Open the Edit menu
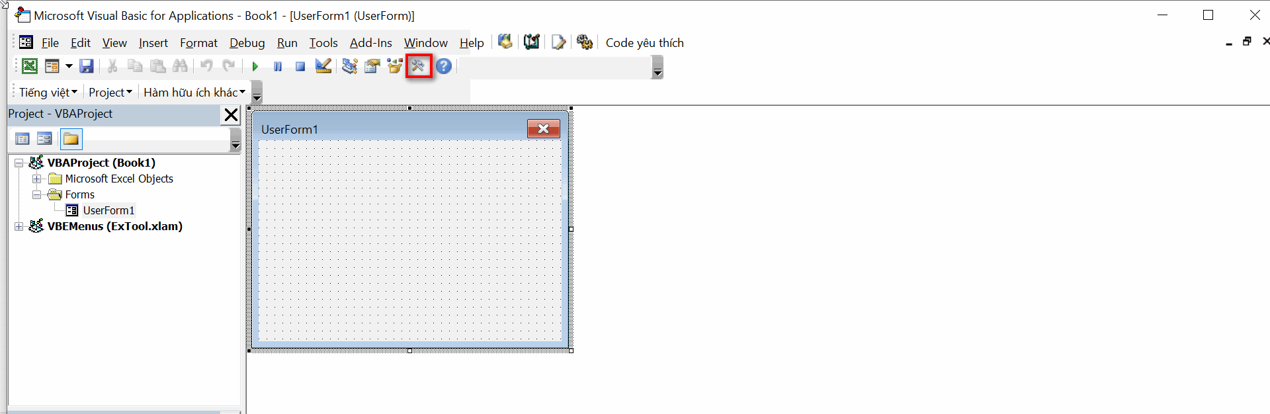 [x=81, y=43]
